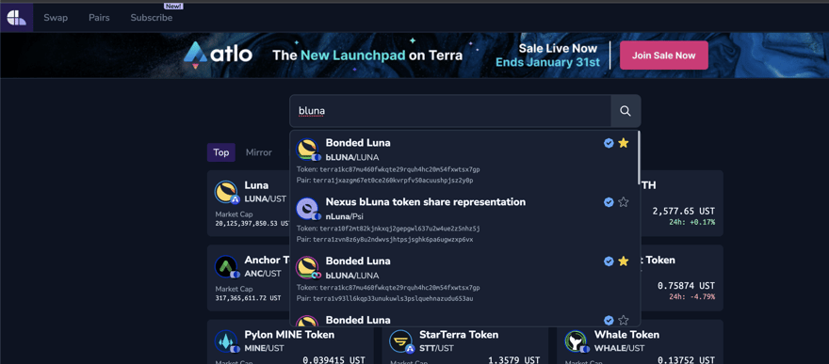The height and width of the screenshot is (364, 829).
Task: Click the Nexus bLuna token icon
Action: point(308,209)
